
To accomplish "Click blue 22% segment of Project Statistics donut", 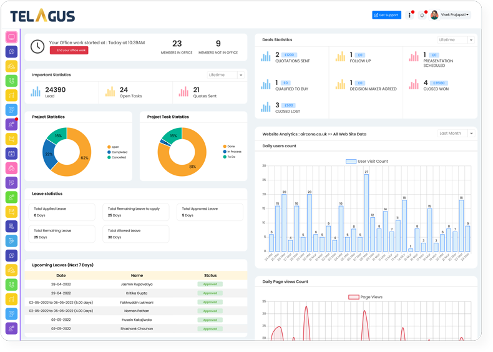I will click(49, 154).
